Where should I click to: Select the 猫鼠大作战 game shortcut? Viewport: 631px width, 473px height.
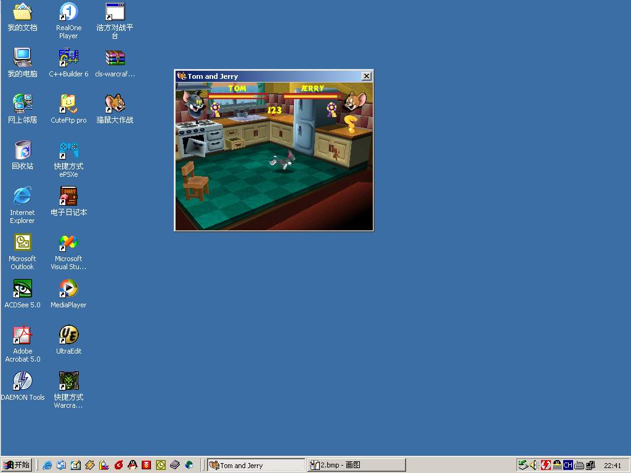pos(115,109)
